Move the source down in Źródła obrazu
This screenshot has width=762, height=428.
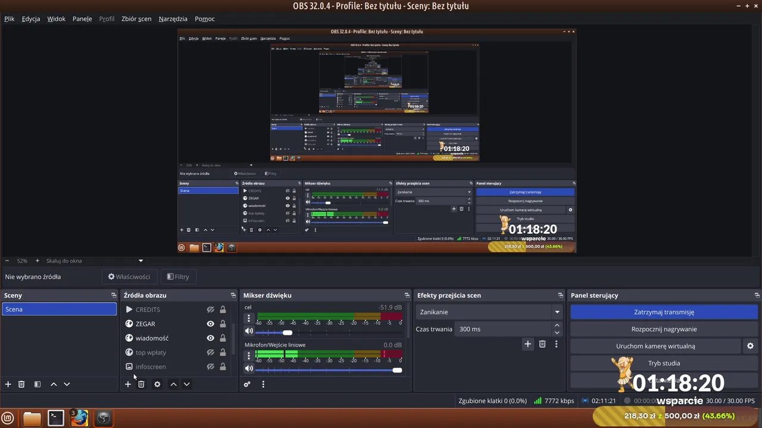[186, 385]
